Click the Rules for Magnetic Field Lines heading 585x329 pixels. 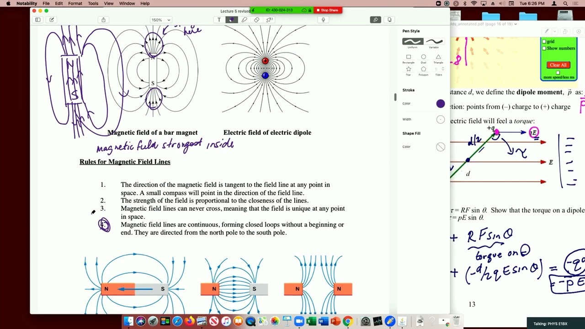[x=125, y=162]
